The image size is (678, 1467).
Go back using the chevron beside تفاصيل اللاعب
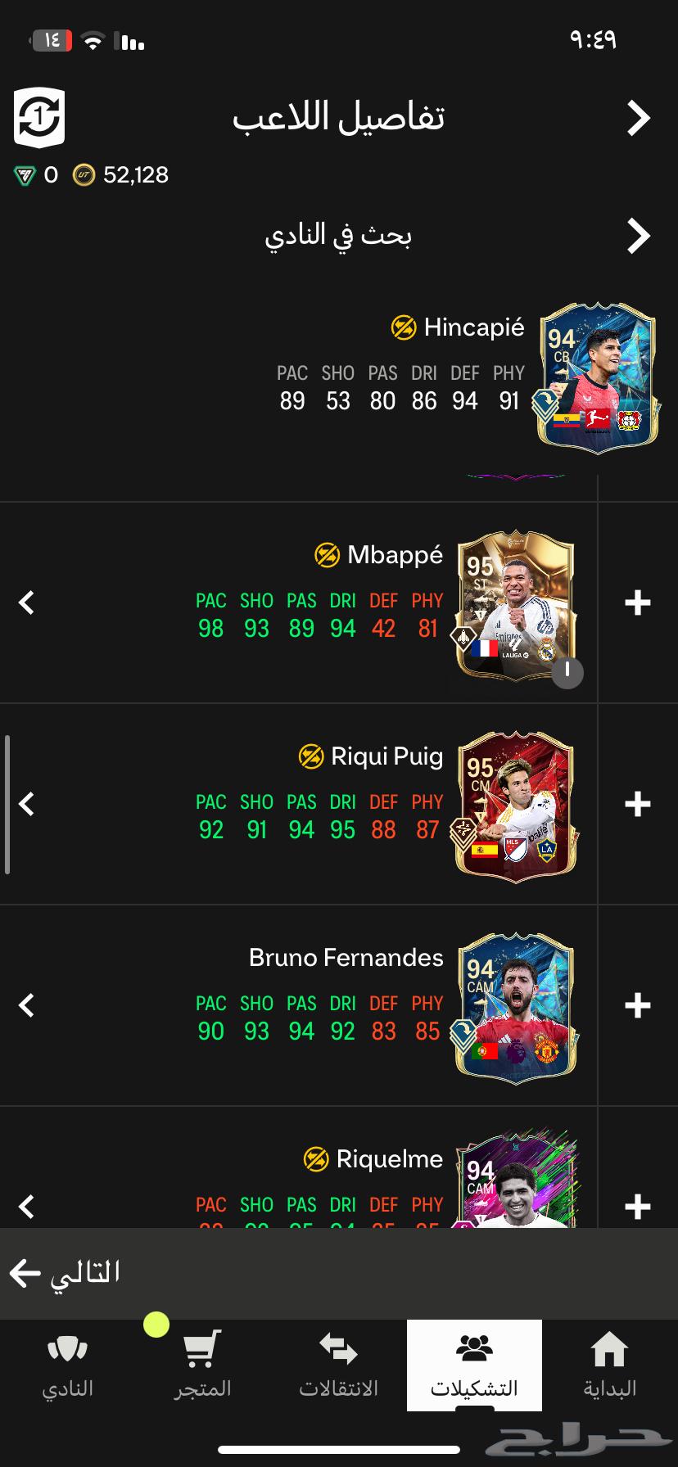pos(639,118)
